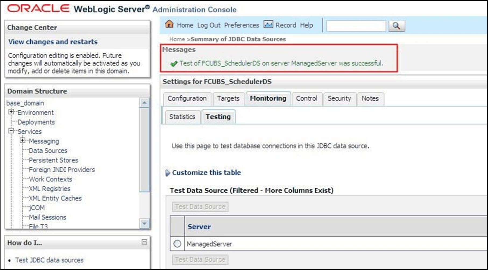Select the ManagedServer radio button
The height and width of the screenshot is (270, 488).
tap(177, 244)
